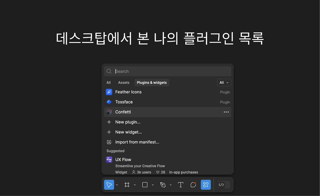This screenshot has width=320, height=196.
Task: Click the UX Flow widget icon
Action: 109,160
